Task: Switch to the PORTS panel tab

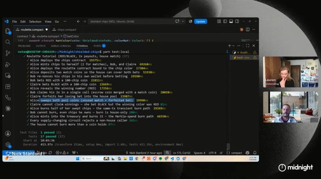Action: pyautogui.click(x=99, y=46)
